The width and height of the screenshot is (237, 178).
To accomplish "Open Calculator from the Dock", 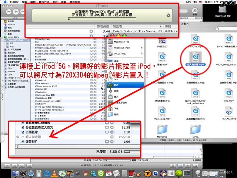I will point(124,173).
